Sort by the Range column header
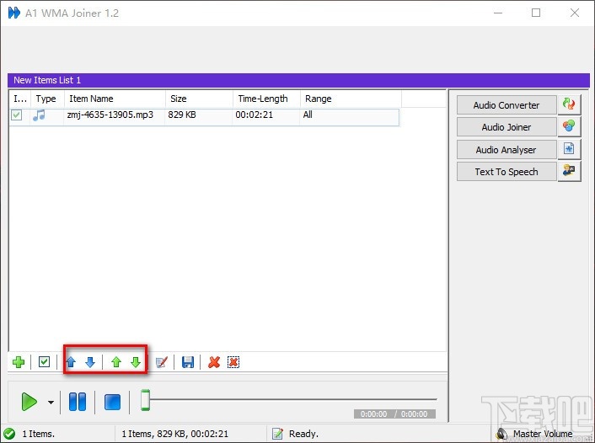This screenshot has height=443, width=595. point(351,99)
